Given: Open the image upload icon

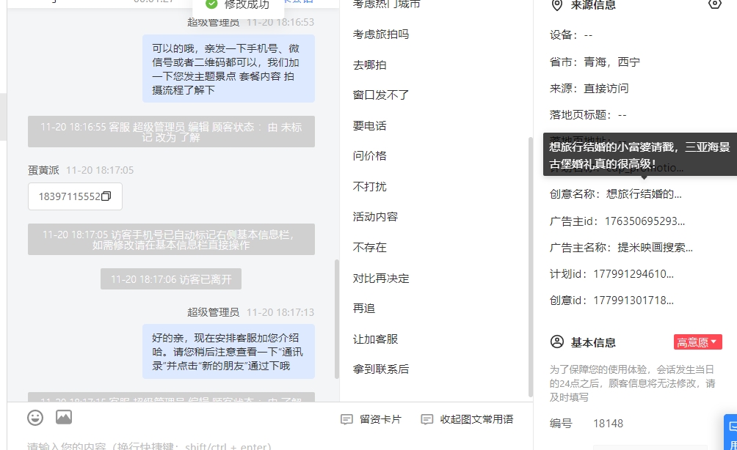Looking at the screenshot, I should pyautogui.click(x=64, y=417).
